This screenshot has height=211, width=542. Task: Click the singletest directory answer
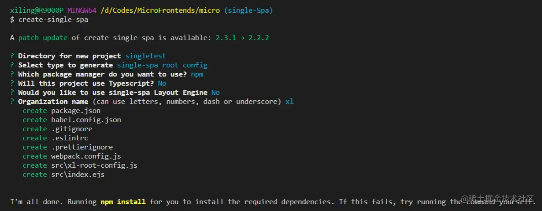145,56
